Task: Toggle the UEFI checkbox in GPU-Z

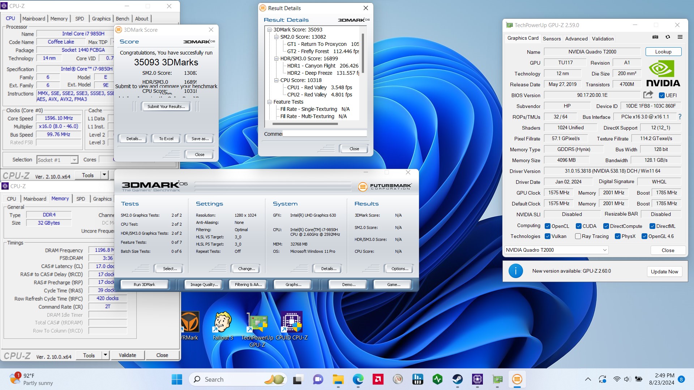Action: (661, 95)
